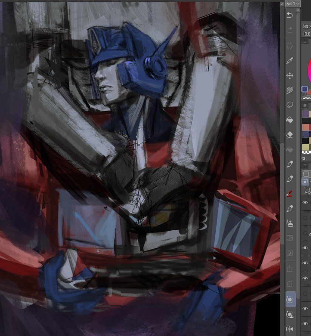311x336 pixels.
Task: Open the brush size panel hamburger menu
Action: pos(305,41)
